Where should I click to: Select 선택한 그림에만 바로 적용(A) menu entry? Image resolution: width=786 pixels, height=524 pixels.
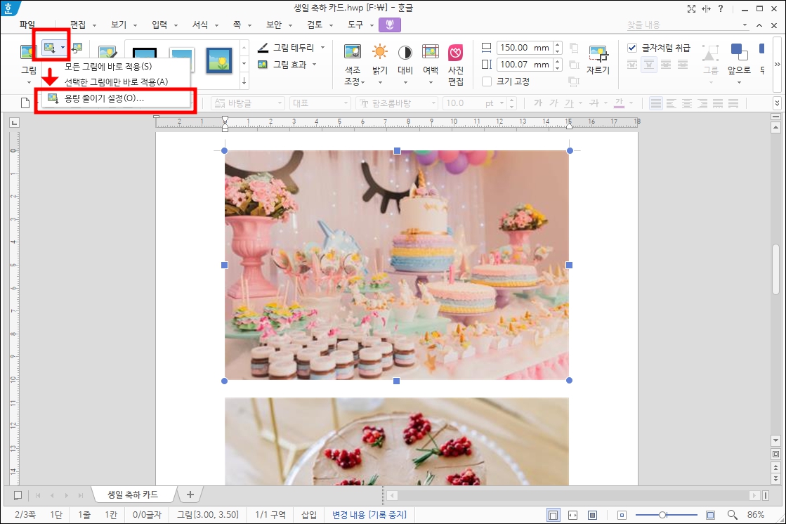[116, 81]
